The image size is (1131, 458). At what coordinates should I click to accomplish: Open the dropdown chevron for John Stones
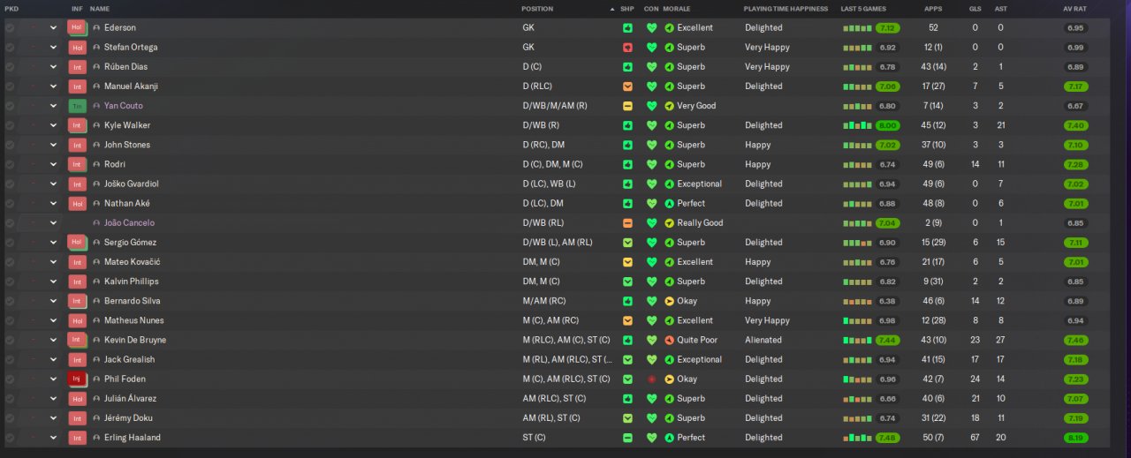click(53, 145)
